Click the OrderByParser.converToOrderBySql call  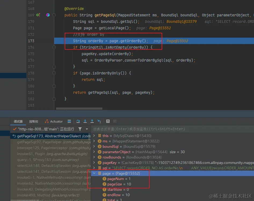[144, 60]
